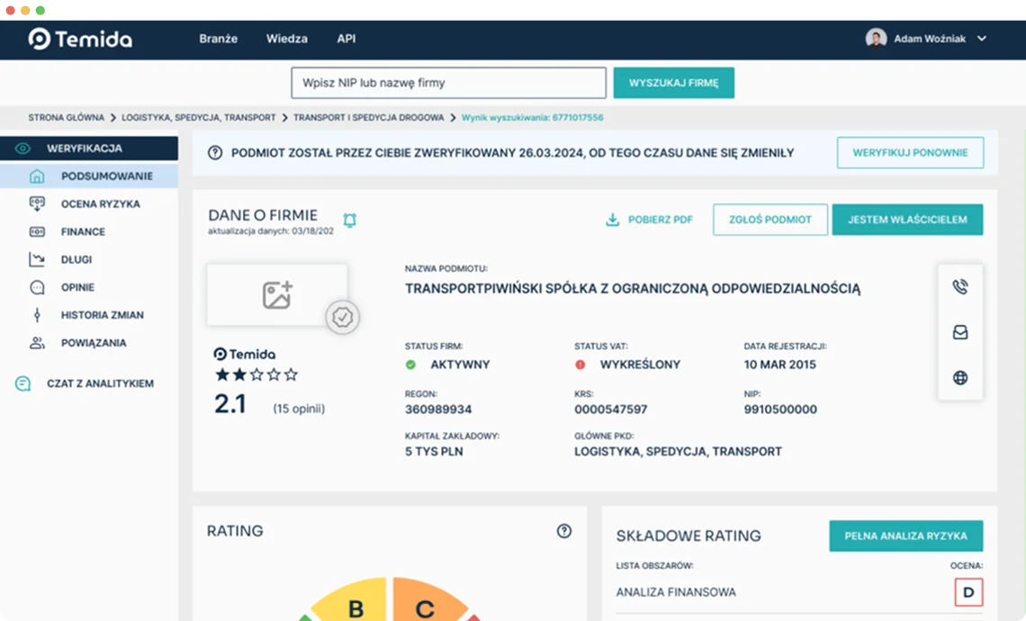This screenshot has height=621, width=1026.
Task: Click the B segment of rating gauge
Action: pyautogui.click(x=354, y=602)
